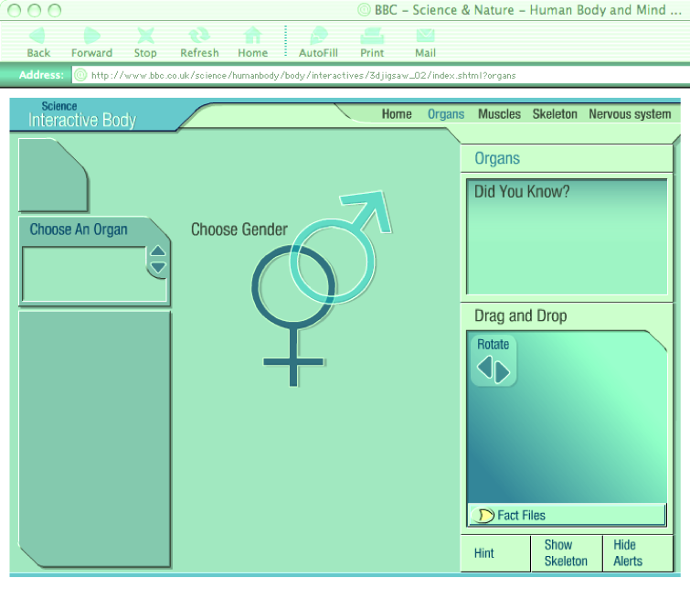The image size is (690, 609).
Task: Click the browser address field
Action: pos(366,75)
